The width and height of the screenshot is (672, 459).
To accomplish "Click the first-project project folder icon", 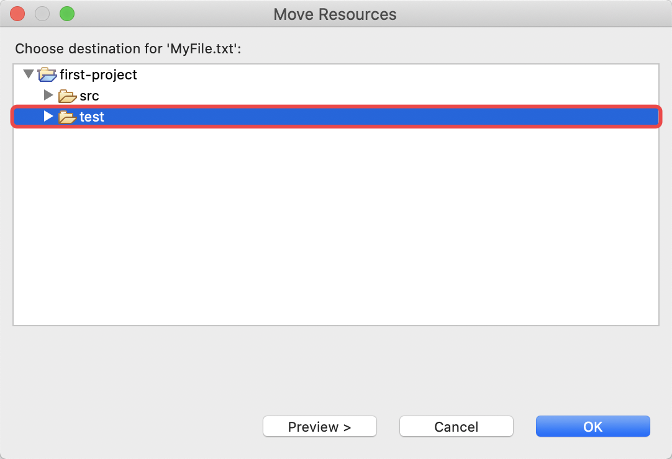I will pyautogui.click(x=47, y=74).
